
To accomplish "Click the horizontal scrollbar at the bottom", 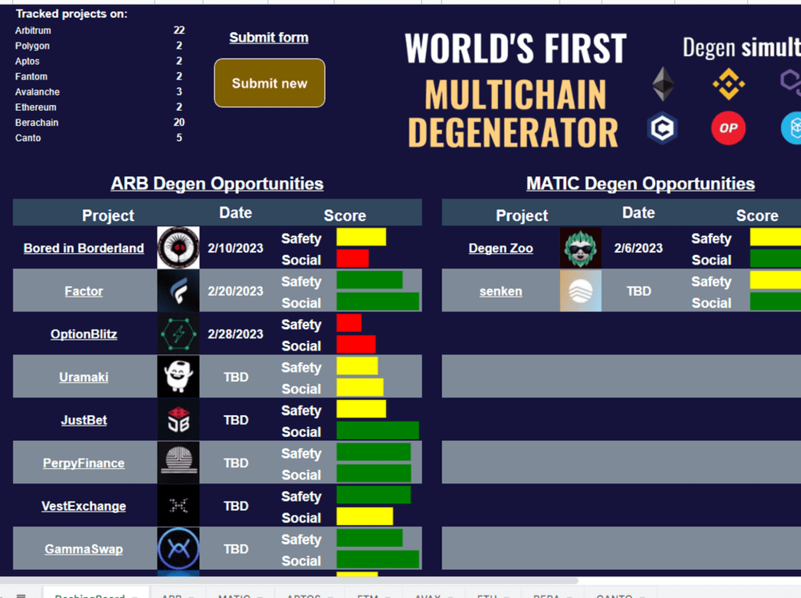I will 288,580.
